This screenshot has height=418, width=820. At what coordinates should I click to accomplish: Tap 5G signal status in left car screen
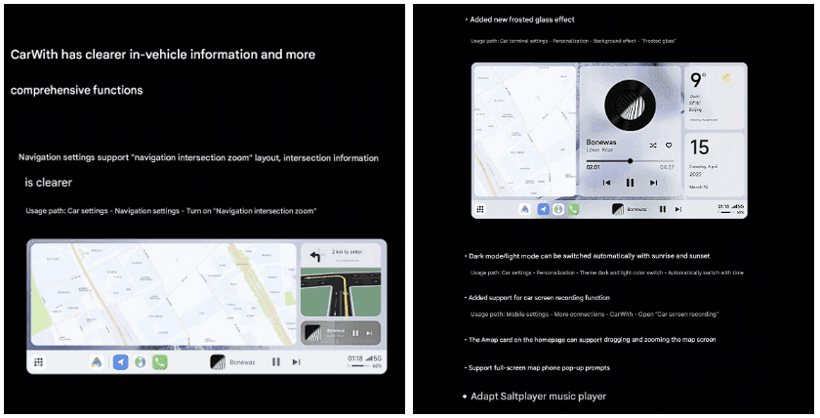click(373, 358)
